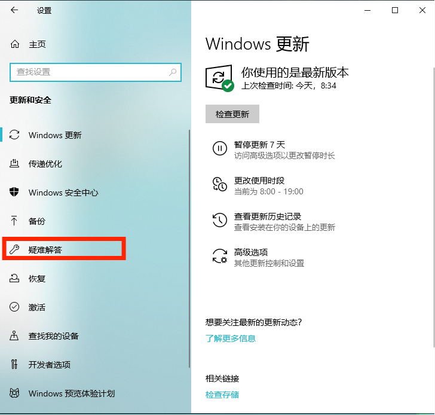Open 查找我的设备 settings page
Image resolution: width=435 pixels, height=415 pixels.
(53, 336)
